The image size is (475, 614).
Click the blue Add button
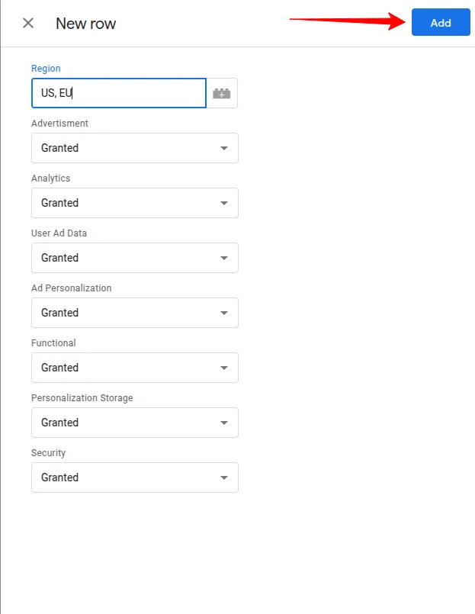pyautogui.click(x=441, y=23)
